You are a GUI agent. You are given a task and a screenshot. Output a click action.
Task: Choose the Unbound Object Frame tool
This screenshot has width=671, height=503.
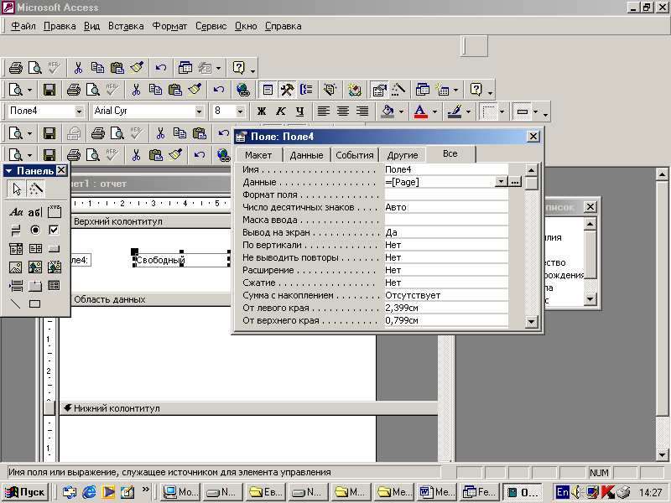[x=35, y=267]
